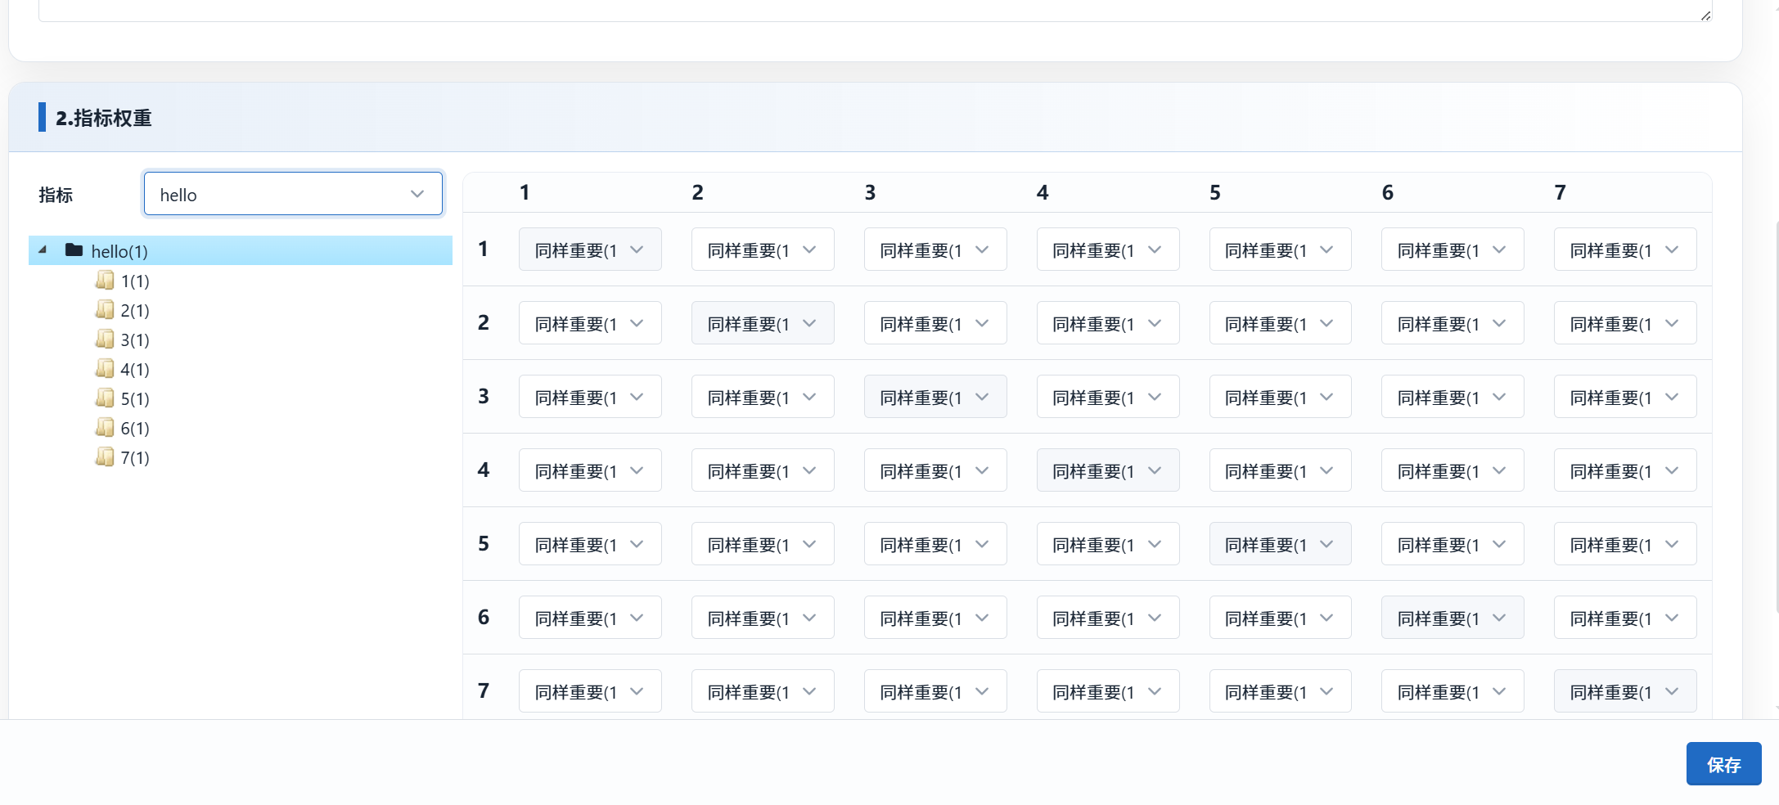Click the file icon next to 6(1)

click(105, 428)
